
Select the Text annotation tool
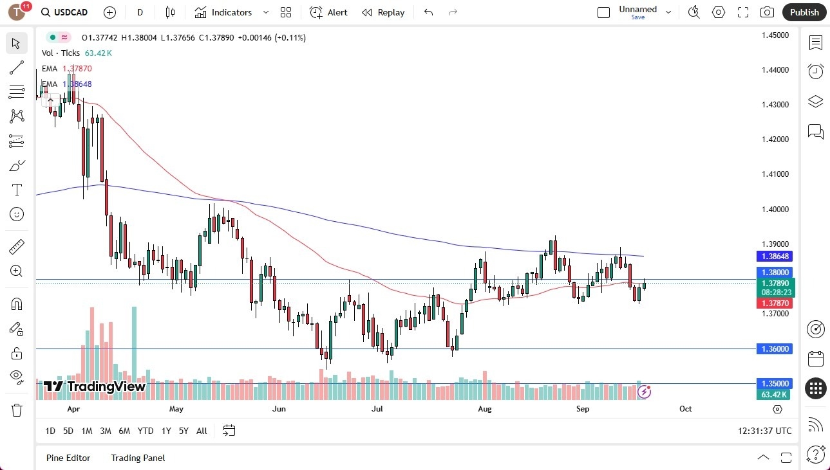click(16, 189)
